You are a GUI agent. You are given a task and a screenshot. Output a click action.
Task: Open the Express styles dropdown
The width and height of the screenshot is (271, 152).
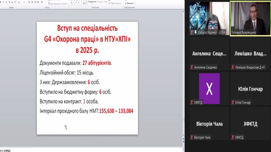pos(102,2)
